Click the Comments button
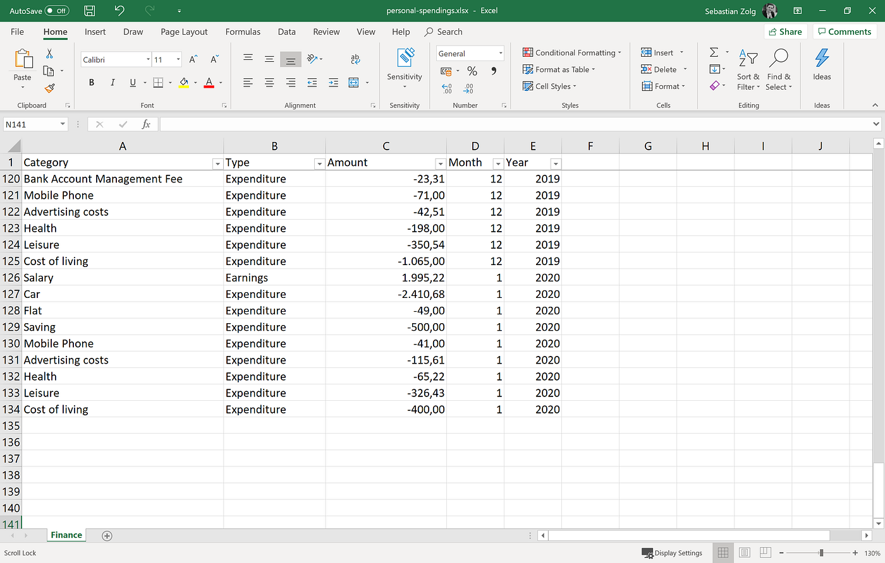885x563 pixels. pyautogui.click(x=845, y=32)
